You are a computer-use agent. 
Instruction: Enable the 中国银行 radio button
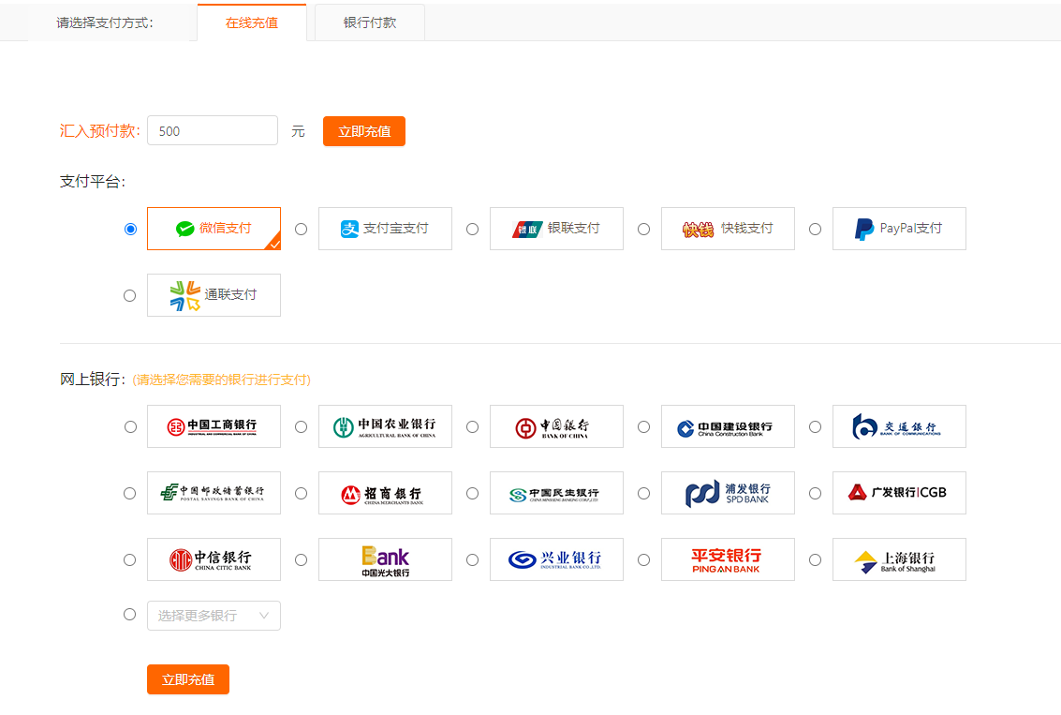point(472,426)
